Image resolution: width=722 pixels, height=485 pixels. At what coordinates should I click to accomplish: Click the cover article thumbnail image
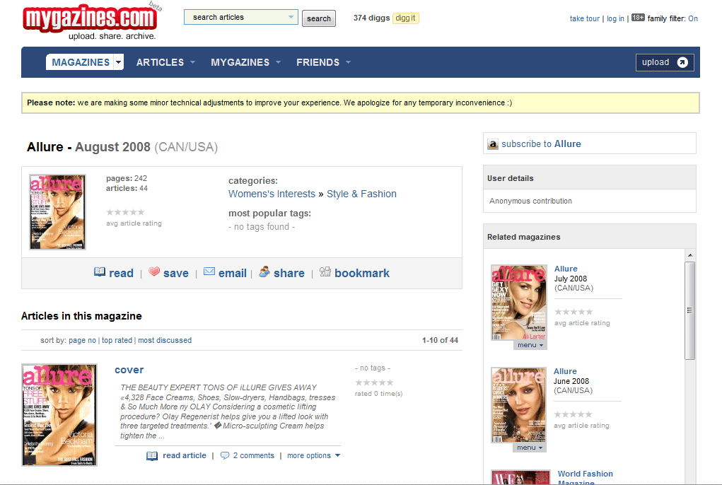coord(59,415)
